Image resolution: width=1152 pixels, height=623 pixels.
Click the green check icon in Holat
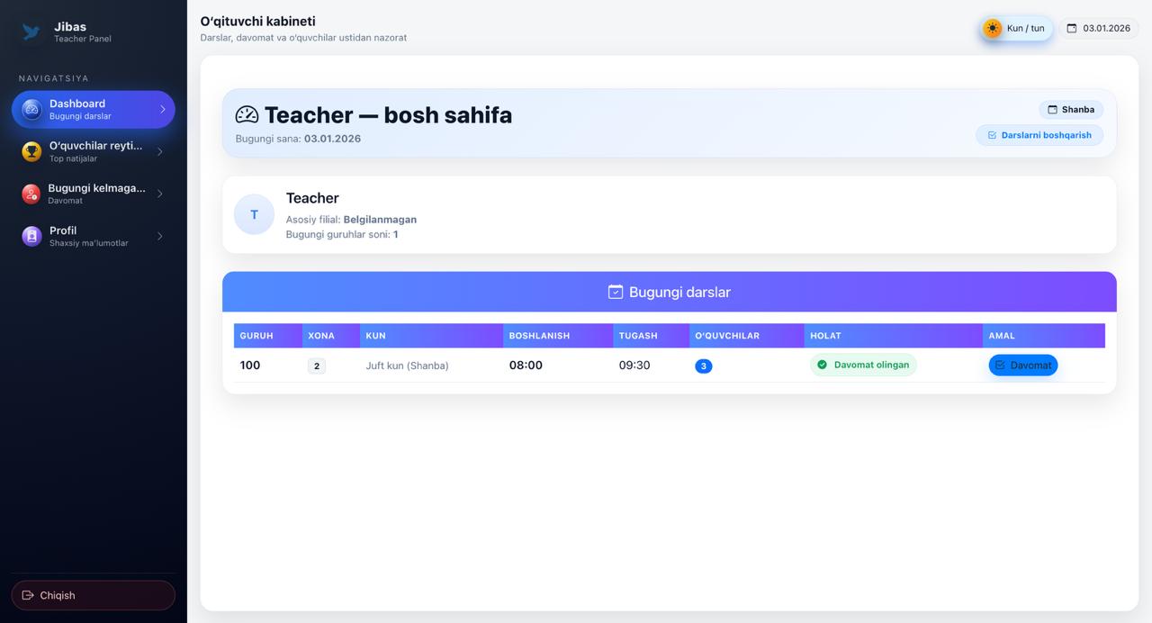(x=822, y=365)
